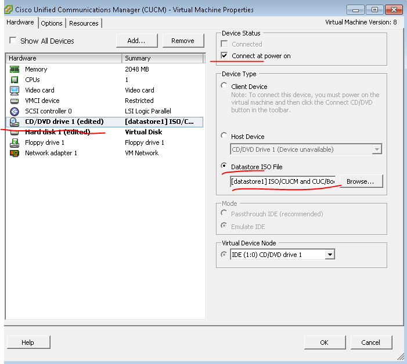The height and width of the screenshot is (364, 407).
Task: Open the IDE (1:0) CD/DVD drive 1 dropdown
Action: pos(330,254)
